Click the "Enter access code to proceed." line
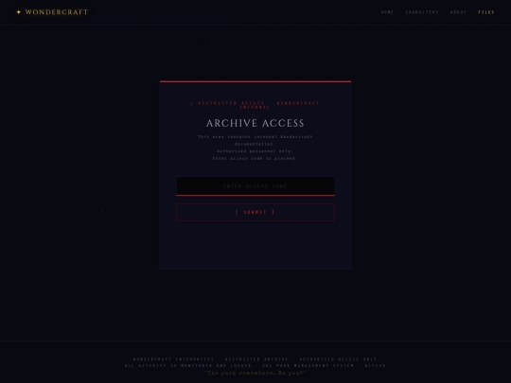511x383 pixels. [x=255, y=158]
